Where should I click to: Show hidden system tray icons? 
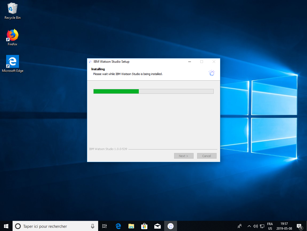point(249,226)
